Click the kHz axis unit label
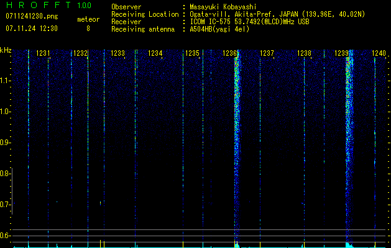391x248 pixels. 6,50
